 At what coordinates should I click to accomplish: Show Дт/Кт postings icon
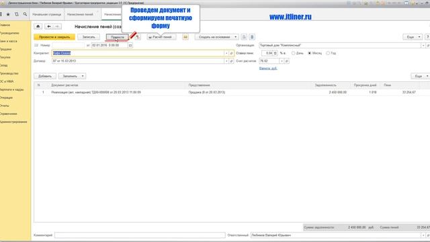pyautogui.click(x=138, y=37)
